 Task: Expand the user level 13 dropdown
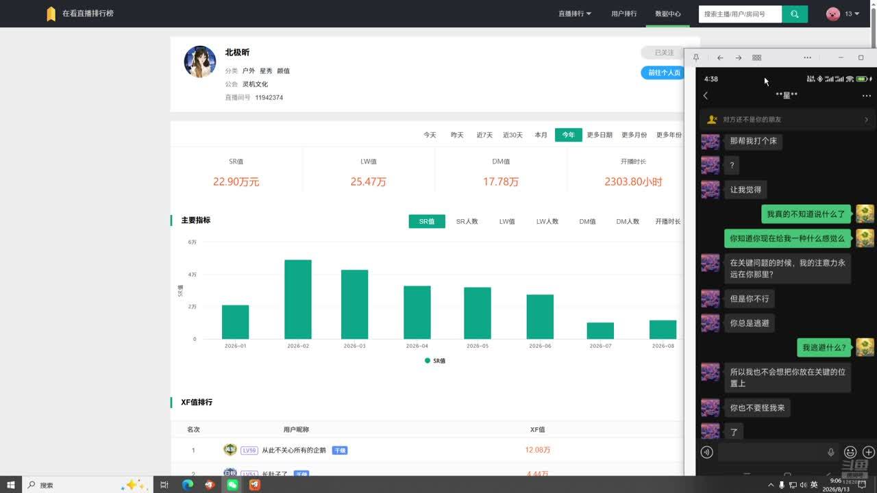point(852,14)
